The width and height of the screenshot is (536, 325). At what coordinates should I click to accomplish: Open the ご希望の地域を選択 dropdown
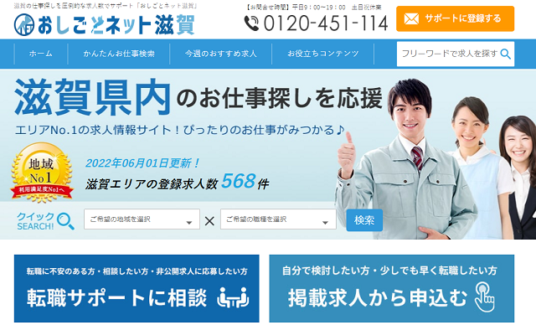coord(142,219)
